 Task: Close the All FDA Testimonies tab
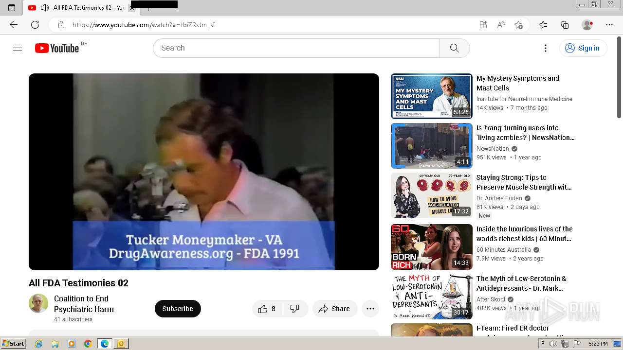click(132, 8)
